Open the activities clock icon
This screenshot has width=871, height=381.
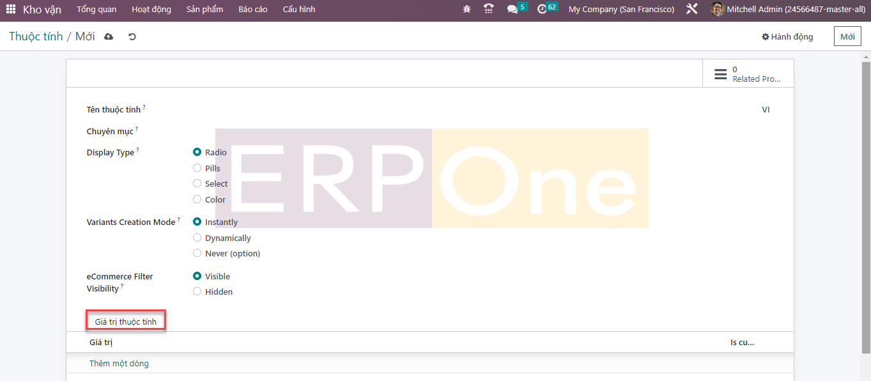(543, 10)
